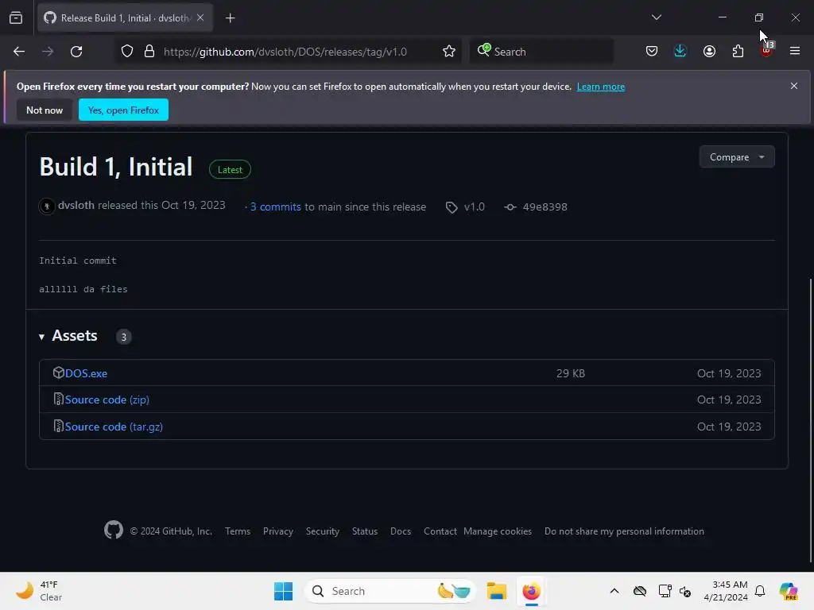Open Security footer link

pyautogui.click(x=323, y=531)
